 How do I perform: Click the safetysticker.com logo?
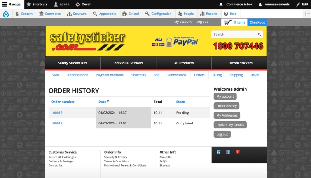(87, 41)
